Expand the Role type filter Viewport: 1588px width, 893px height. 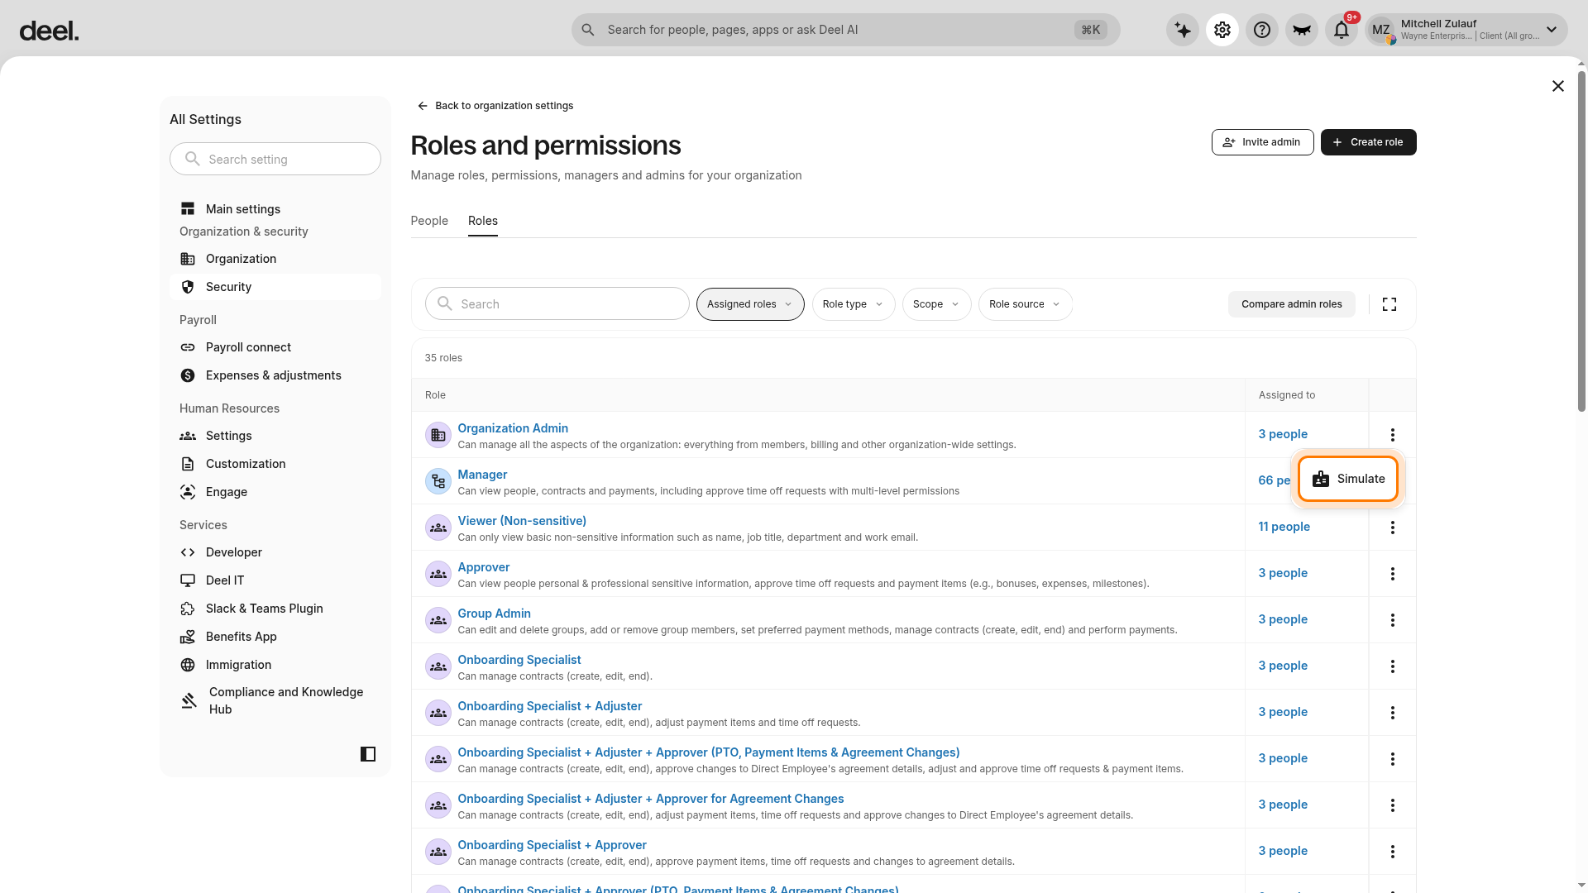(854, 304)
